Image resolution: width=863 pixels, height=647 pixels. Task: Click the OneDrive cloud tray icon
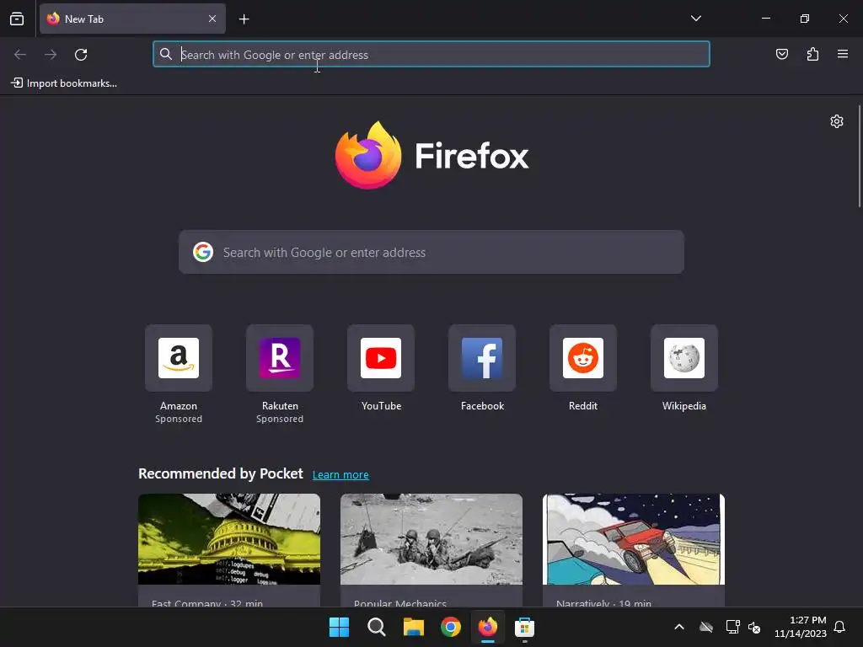(x=706, y=627)
